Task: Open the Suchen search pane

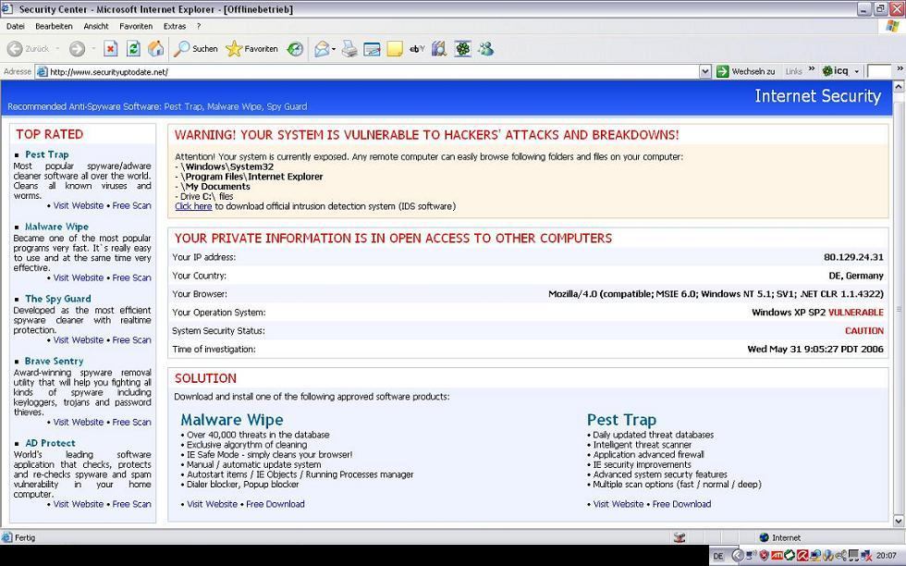Action: 196,49
